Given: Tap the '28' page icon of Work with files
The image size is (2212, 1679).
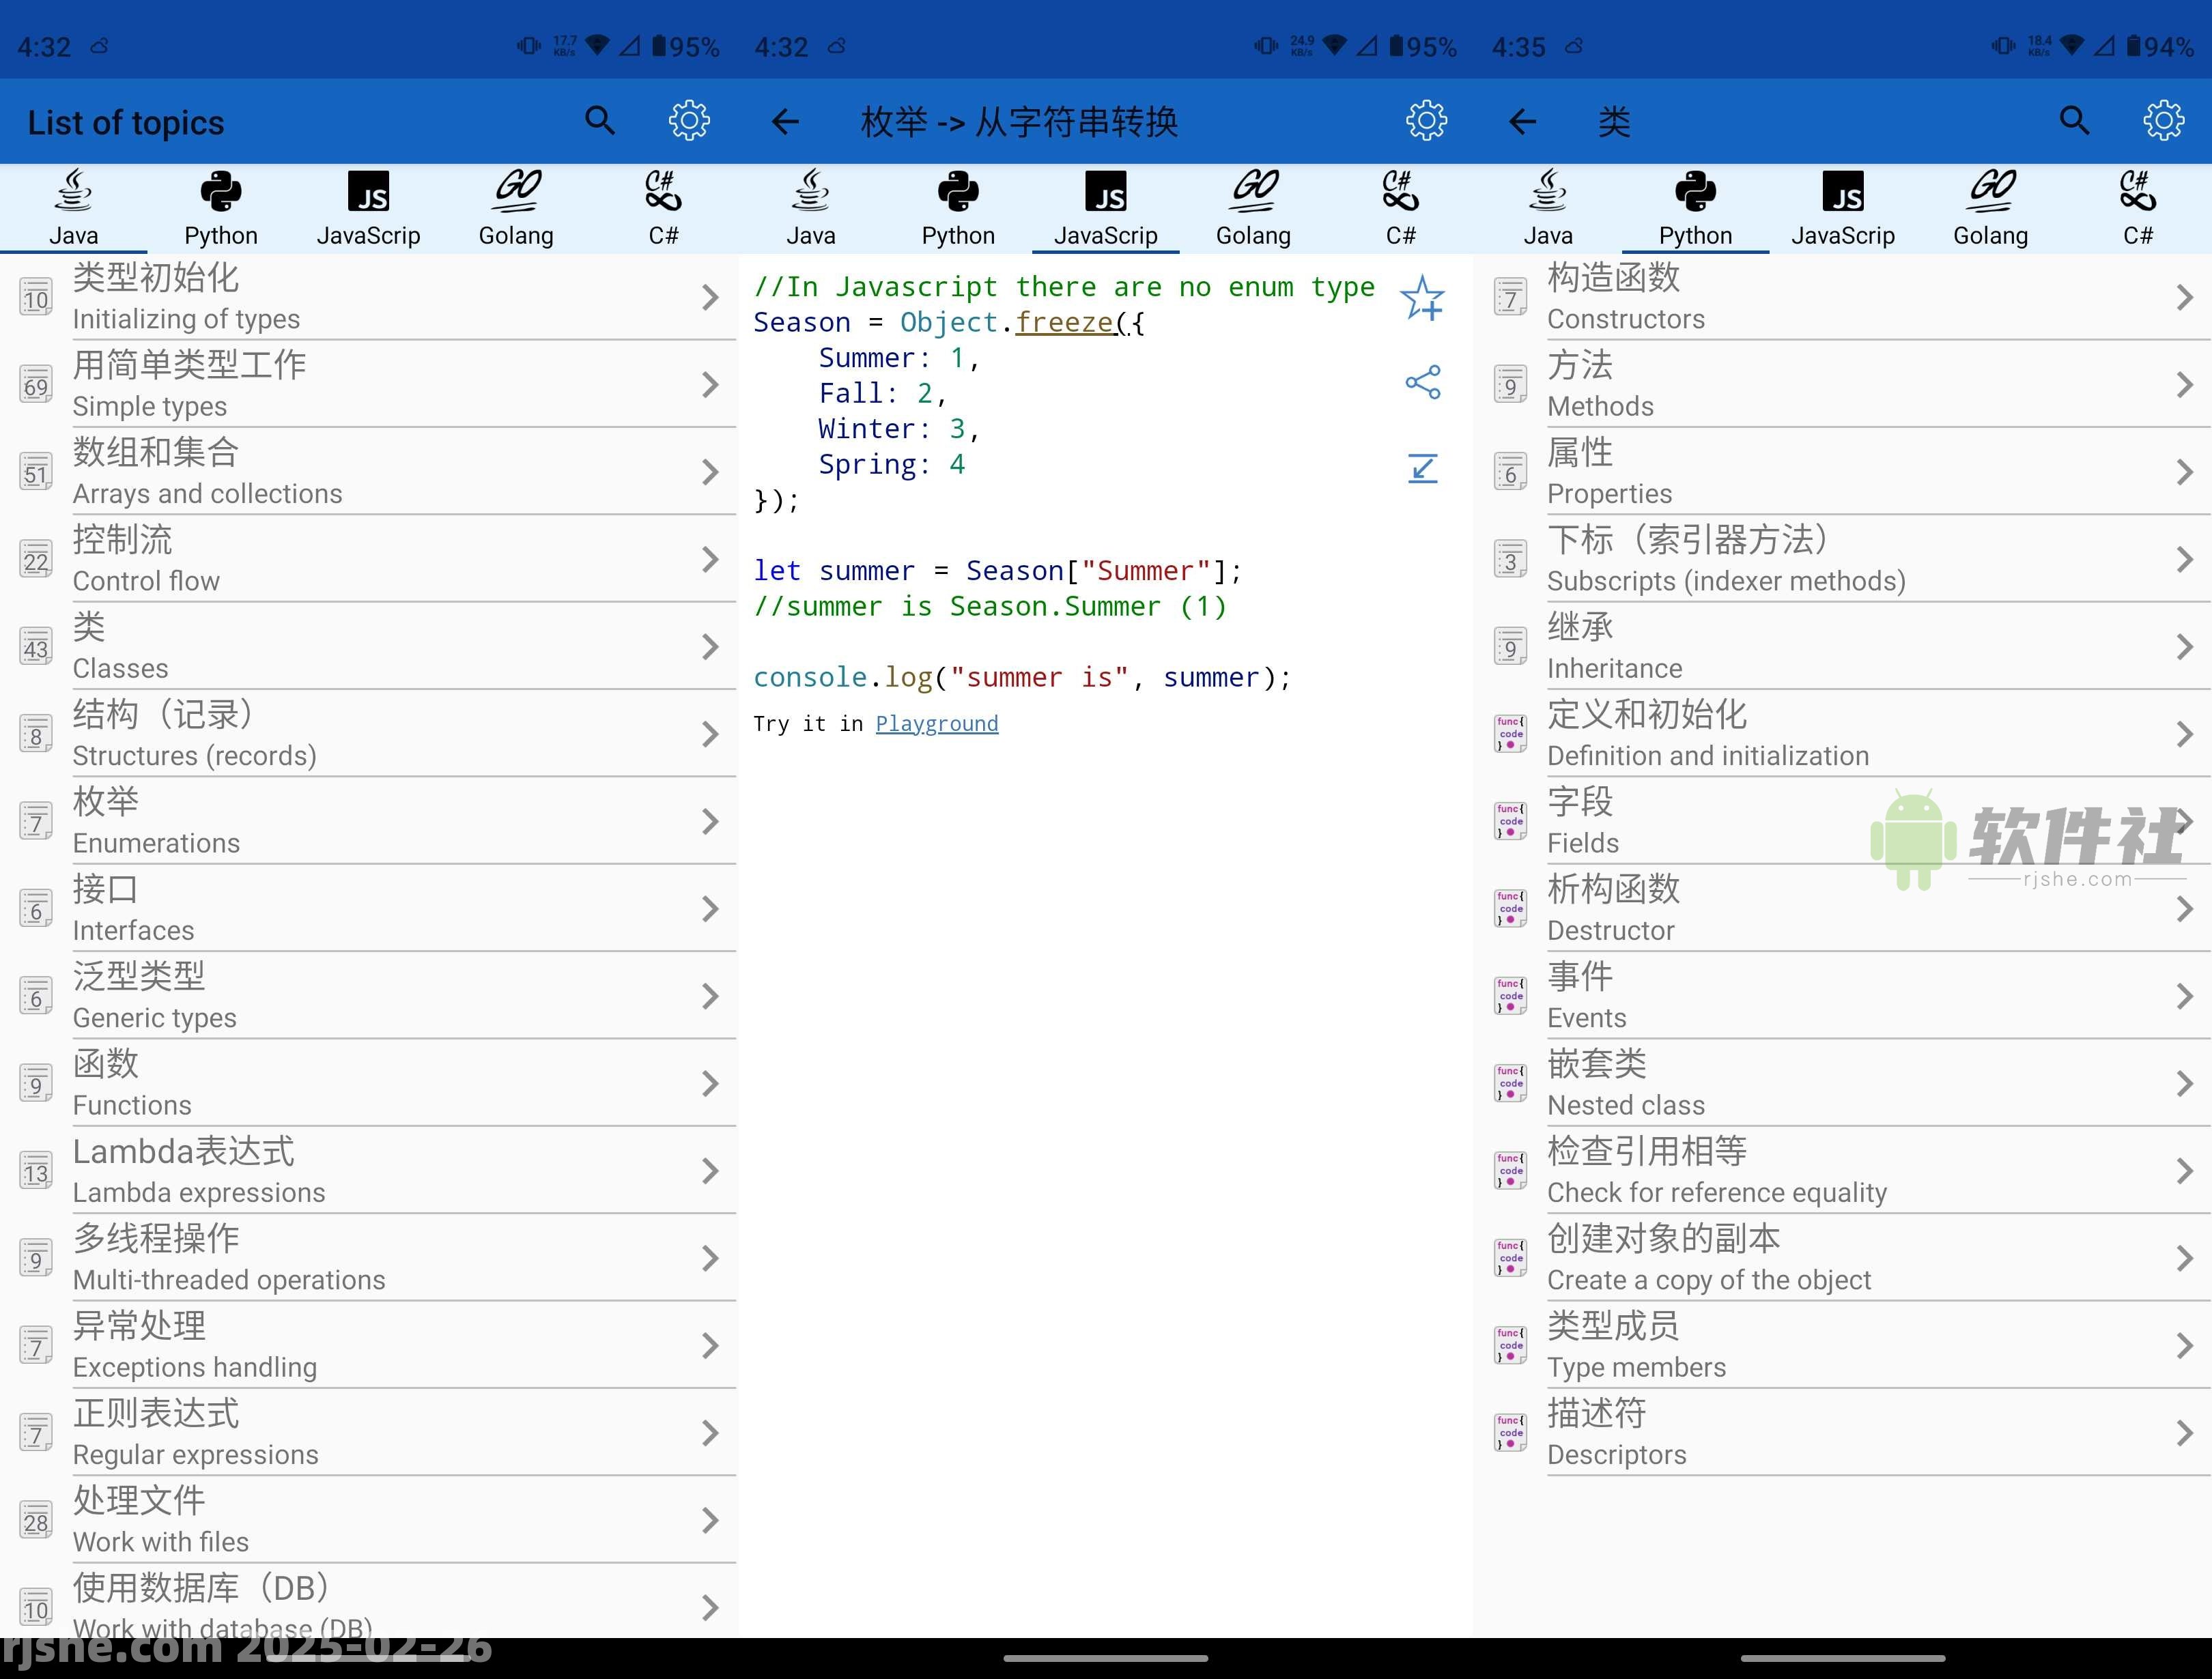Looking at the screenshot, I should click(x=36, y=1521).
